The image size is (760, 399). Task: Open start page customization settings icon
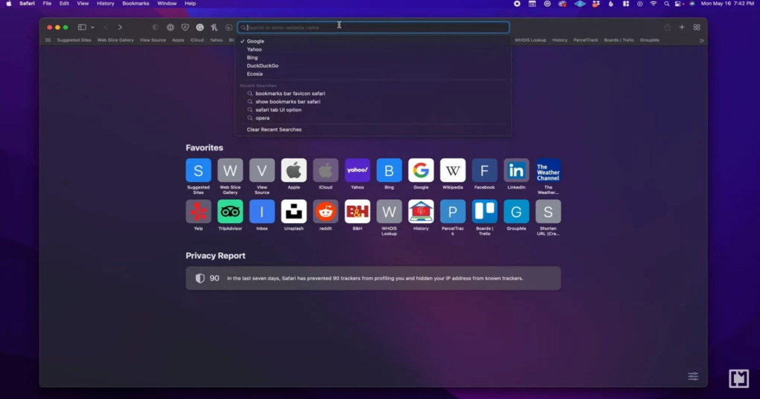coord(693,377)
